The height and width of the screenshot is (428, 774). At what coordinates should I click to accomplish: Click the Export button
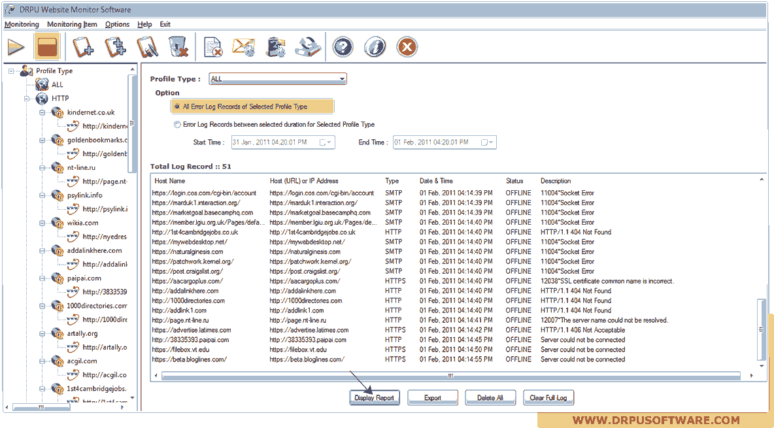point(432,397)
